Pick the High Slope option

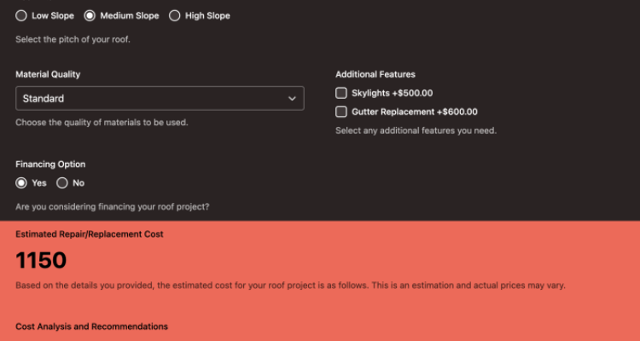175,15
